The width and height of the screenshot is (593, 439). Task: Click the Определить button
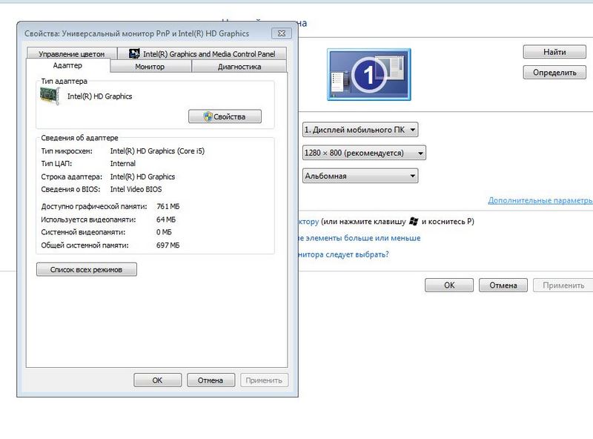[554, 73]
